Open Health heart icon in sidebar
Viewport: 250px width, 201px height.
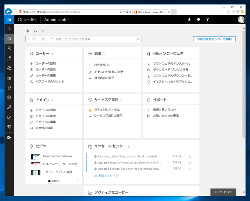click(x=9, y=127)
